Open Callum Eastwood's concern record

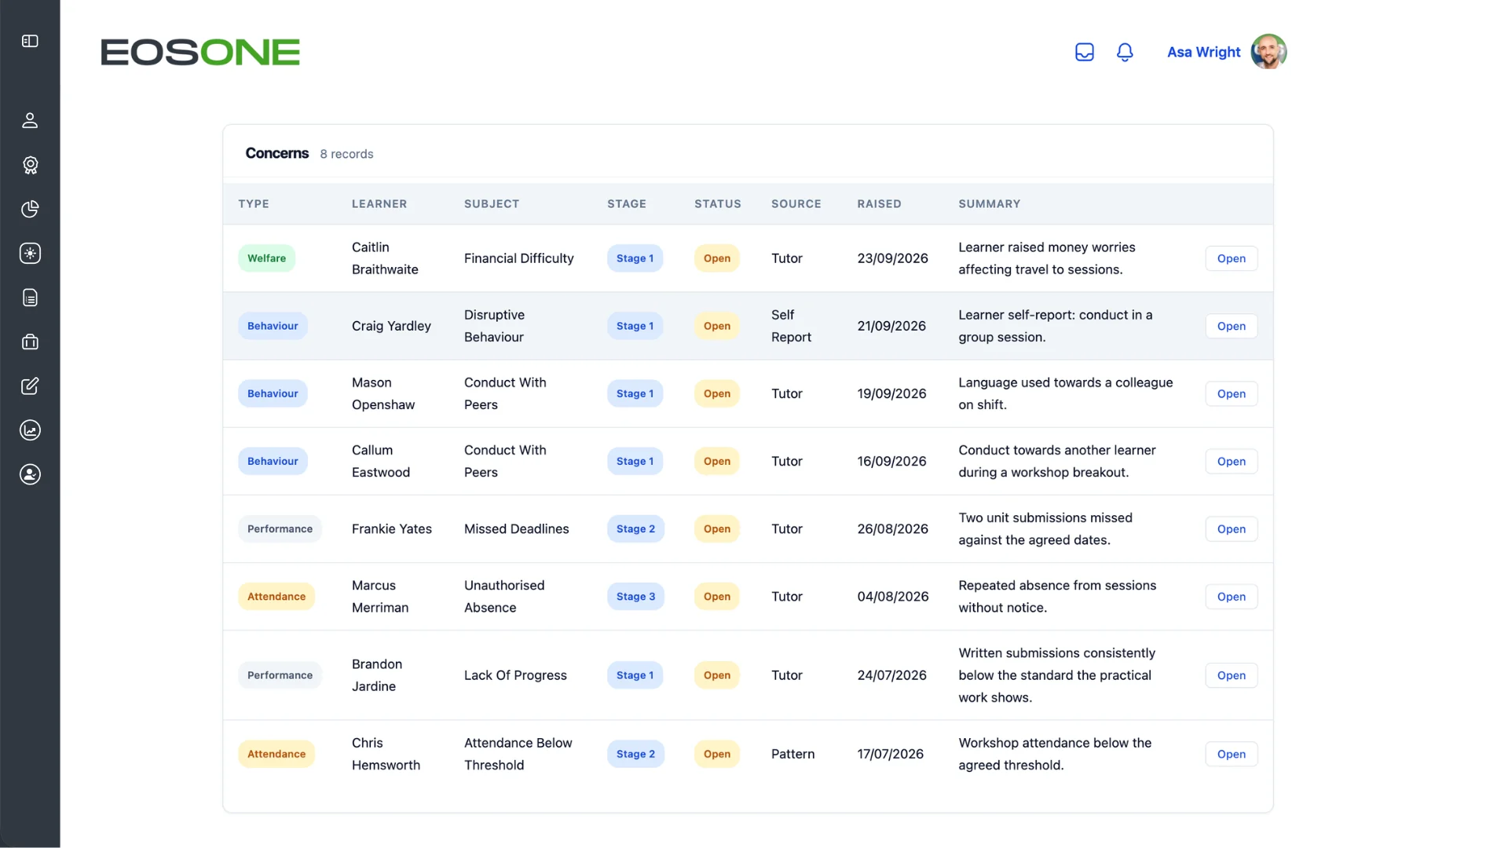click(1231, 461)
